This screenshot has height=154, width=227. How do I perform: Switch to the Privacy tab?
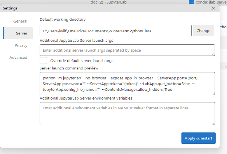tap(21, 45)
